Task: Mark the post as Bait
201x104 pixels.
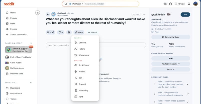Action: pyautogui.click(x=85, y=78)
